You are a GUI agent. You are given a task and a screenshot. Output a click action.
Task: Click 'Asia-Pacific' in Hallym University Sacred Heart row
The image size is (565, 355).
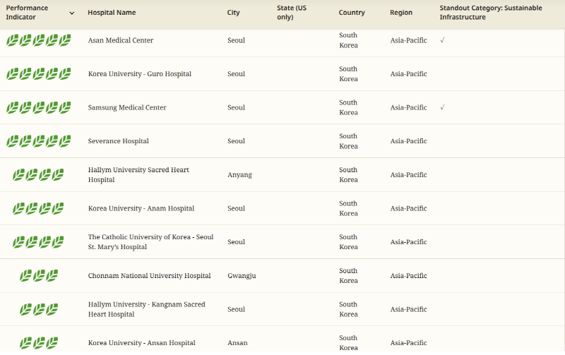(409, 174)
